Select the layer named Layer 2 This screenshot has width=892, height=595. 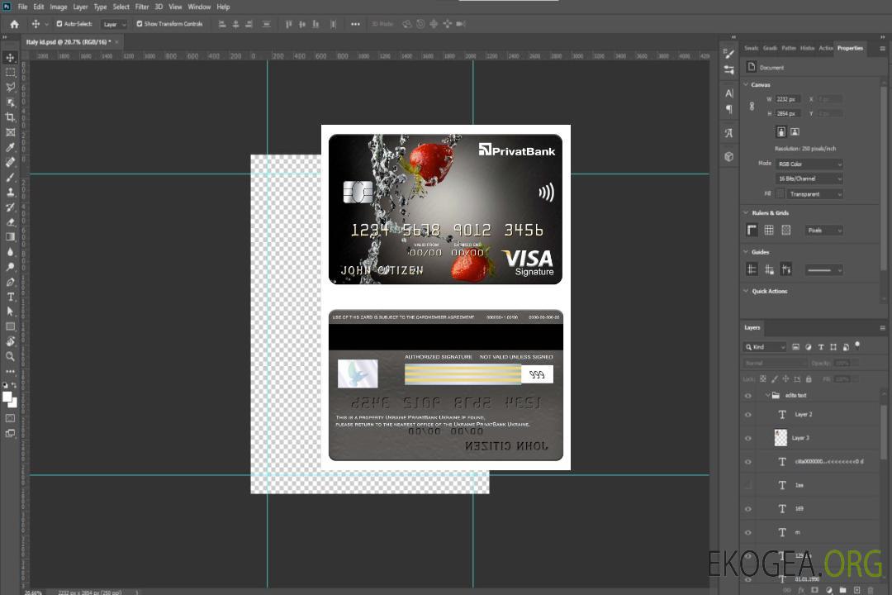coord(803,415)
